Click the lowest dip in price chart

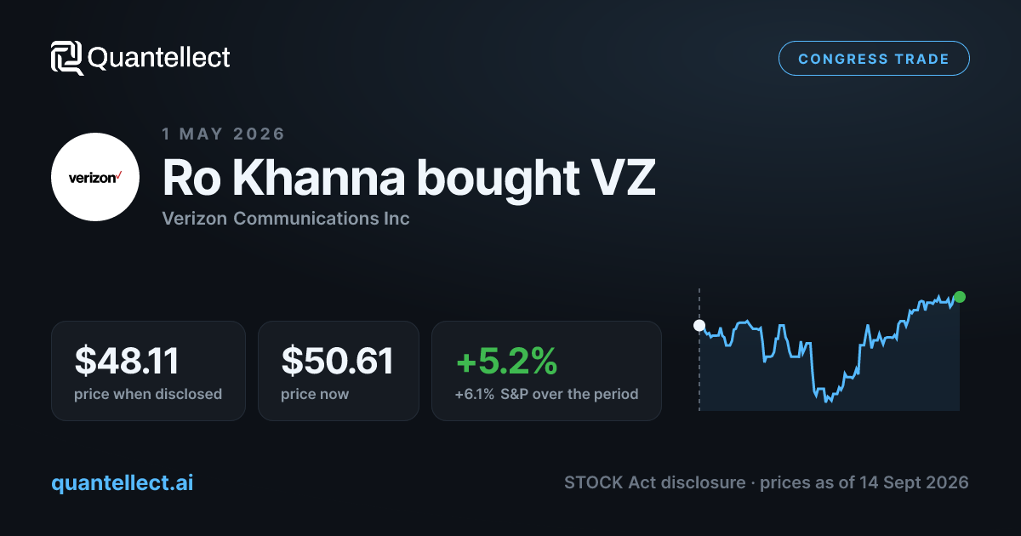tap(827, 400)
